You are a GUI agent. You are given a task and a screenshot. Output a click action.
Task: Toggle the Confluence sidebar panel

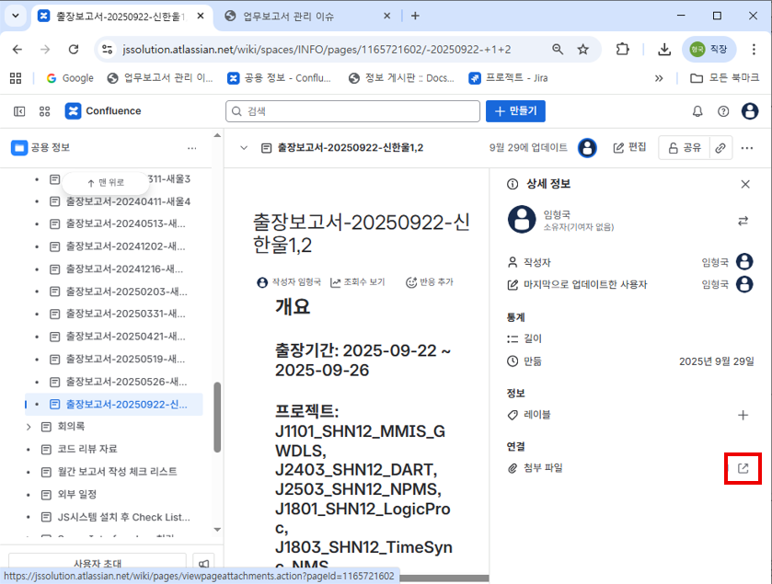click(19, 111)
